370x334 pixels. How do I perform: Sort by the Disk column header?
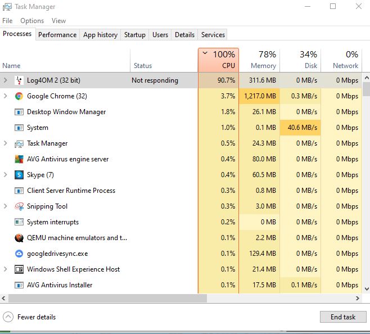click(x=300, y=60)
